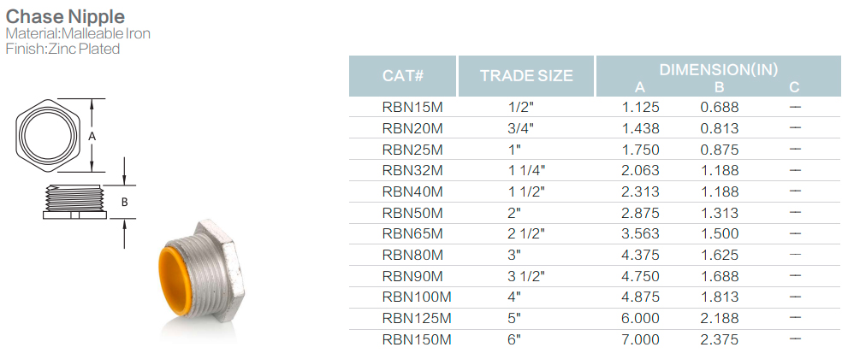Select the 3/4" trade size cell

coord(521,128)
